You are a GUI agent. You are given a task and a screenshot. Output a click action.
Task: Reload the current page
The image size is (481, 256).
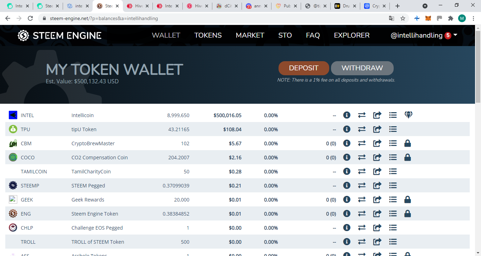[30, 18]
